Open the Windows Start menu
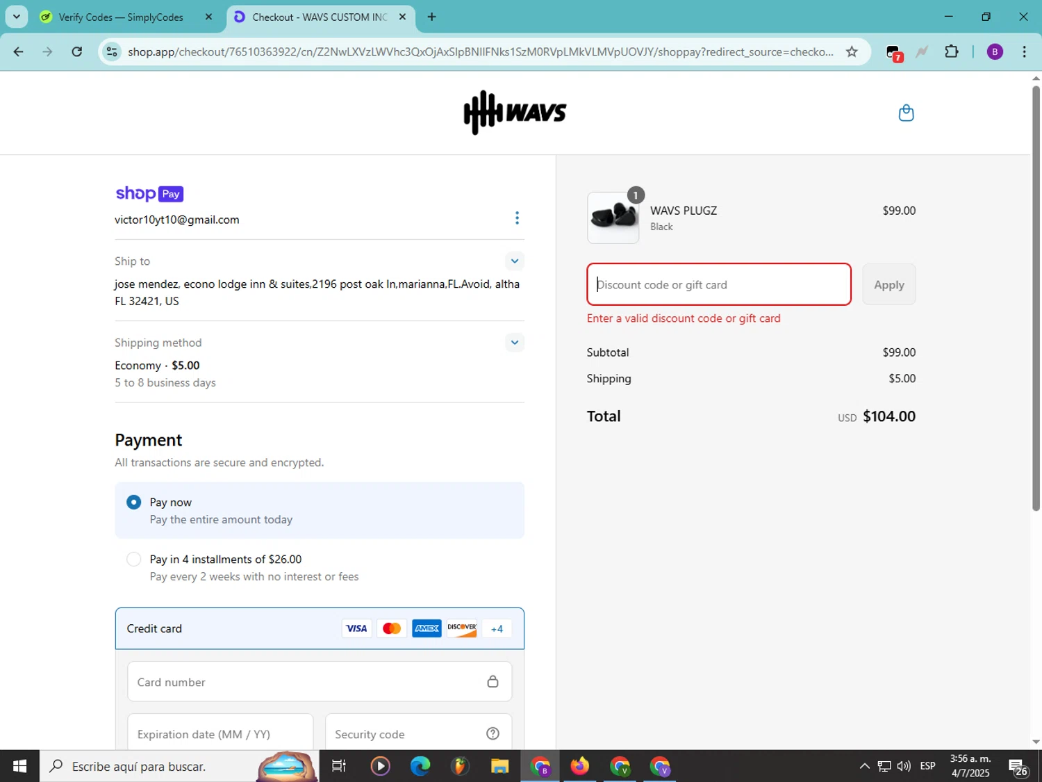 pyautogui.click(x=19, y=766)
